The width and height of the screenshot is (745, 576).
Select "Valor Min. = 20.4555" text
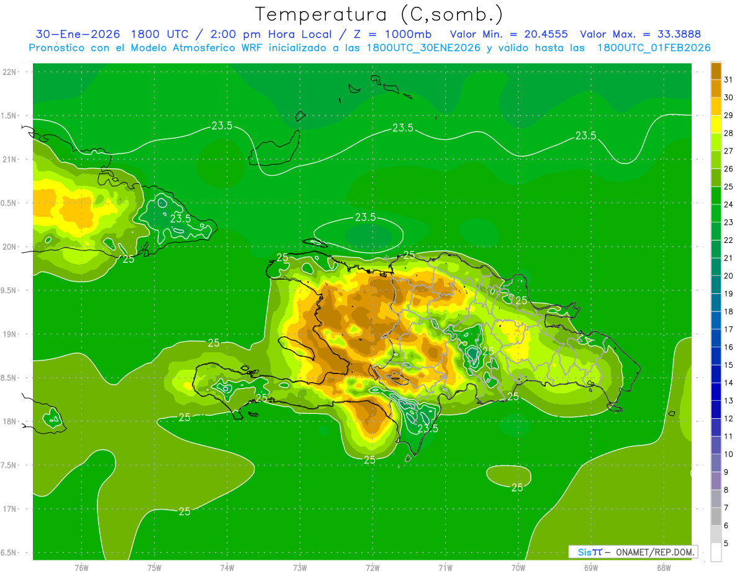(509, 34)
